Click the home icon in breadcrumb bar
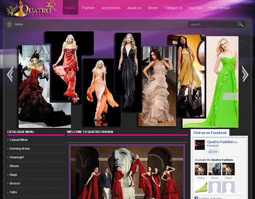Viewport: 255px width, 199px height. coord(9,24)
